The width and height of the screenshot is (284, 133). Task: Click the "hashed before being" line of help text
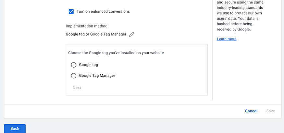click(x=234, y=24)
